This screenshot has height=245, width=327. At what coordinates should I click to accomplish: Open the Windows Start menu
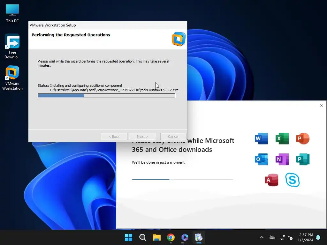pos(128,237)
